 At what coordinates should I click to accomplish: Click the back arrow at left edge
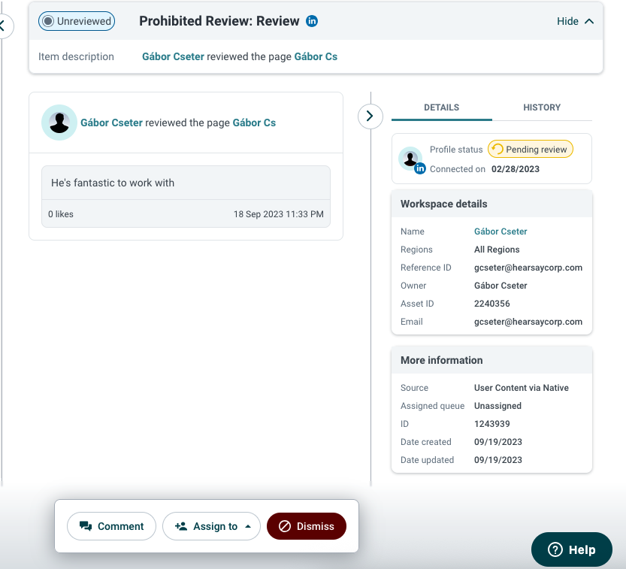click(5, 26)
